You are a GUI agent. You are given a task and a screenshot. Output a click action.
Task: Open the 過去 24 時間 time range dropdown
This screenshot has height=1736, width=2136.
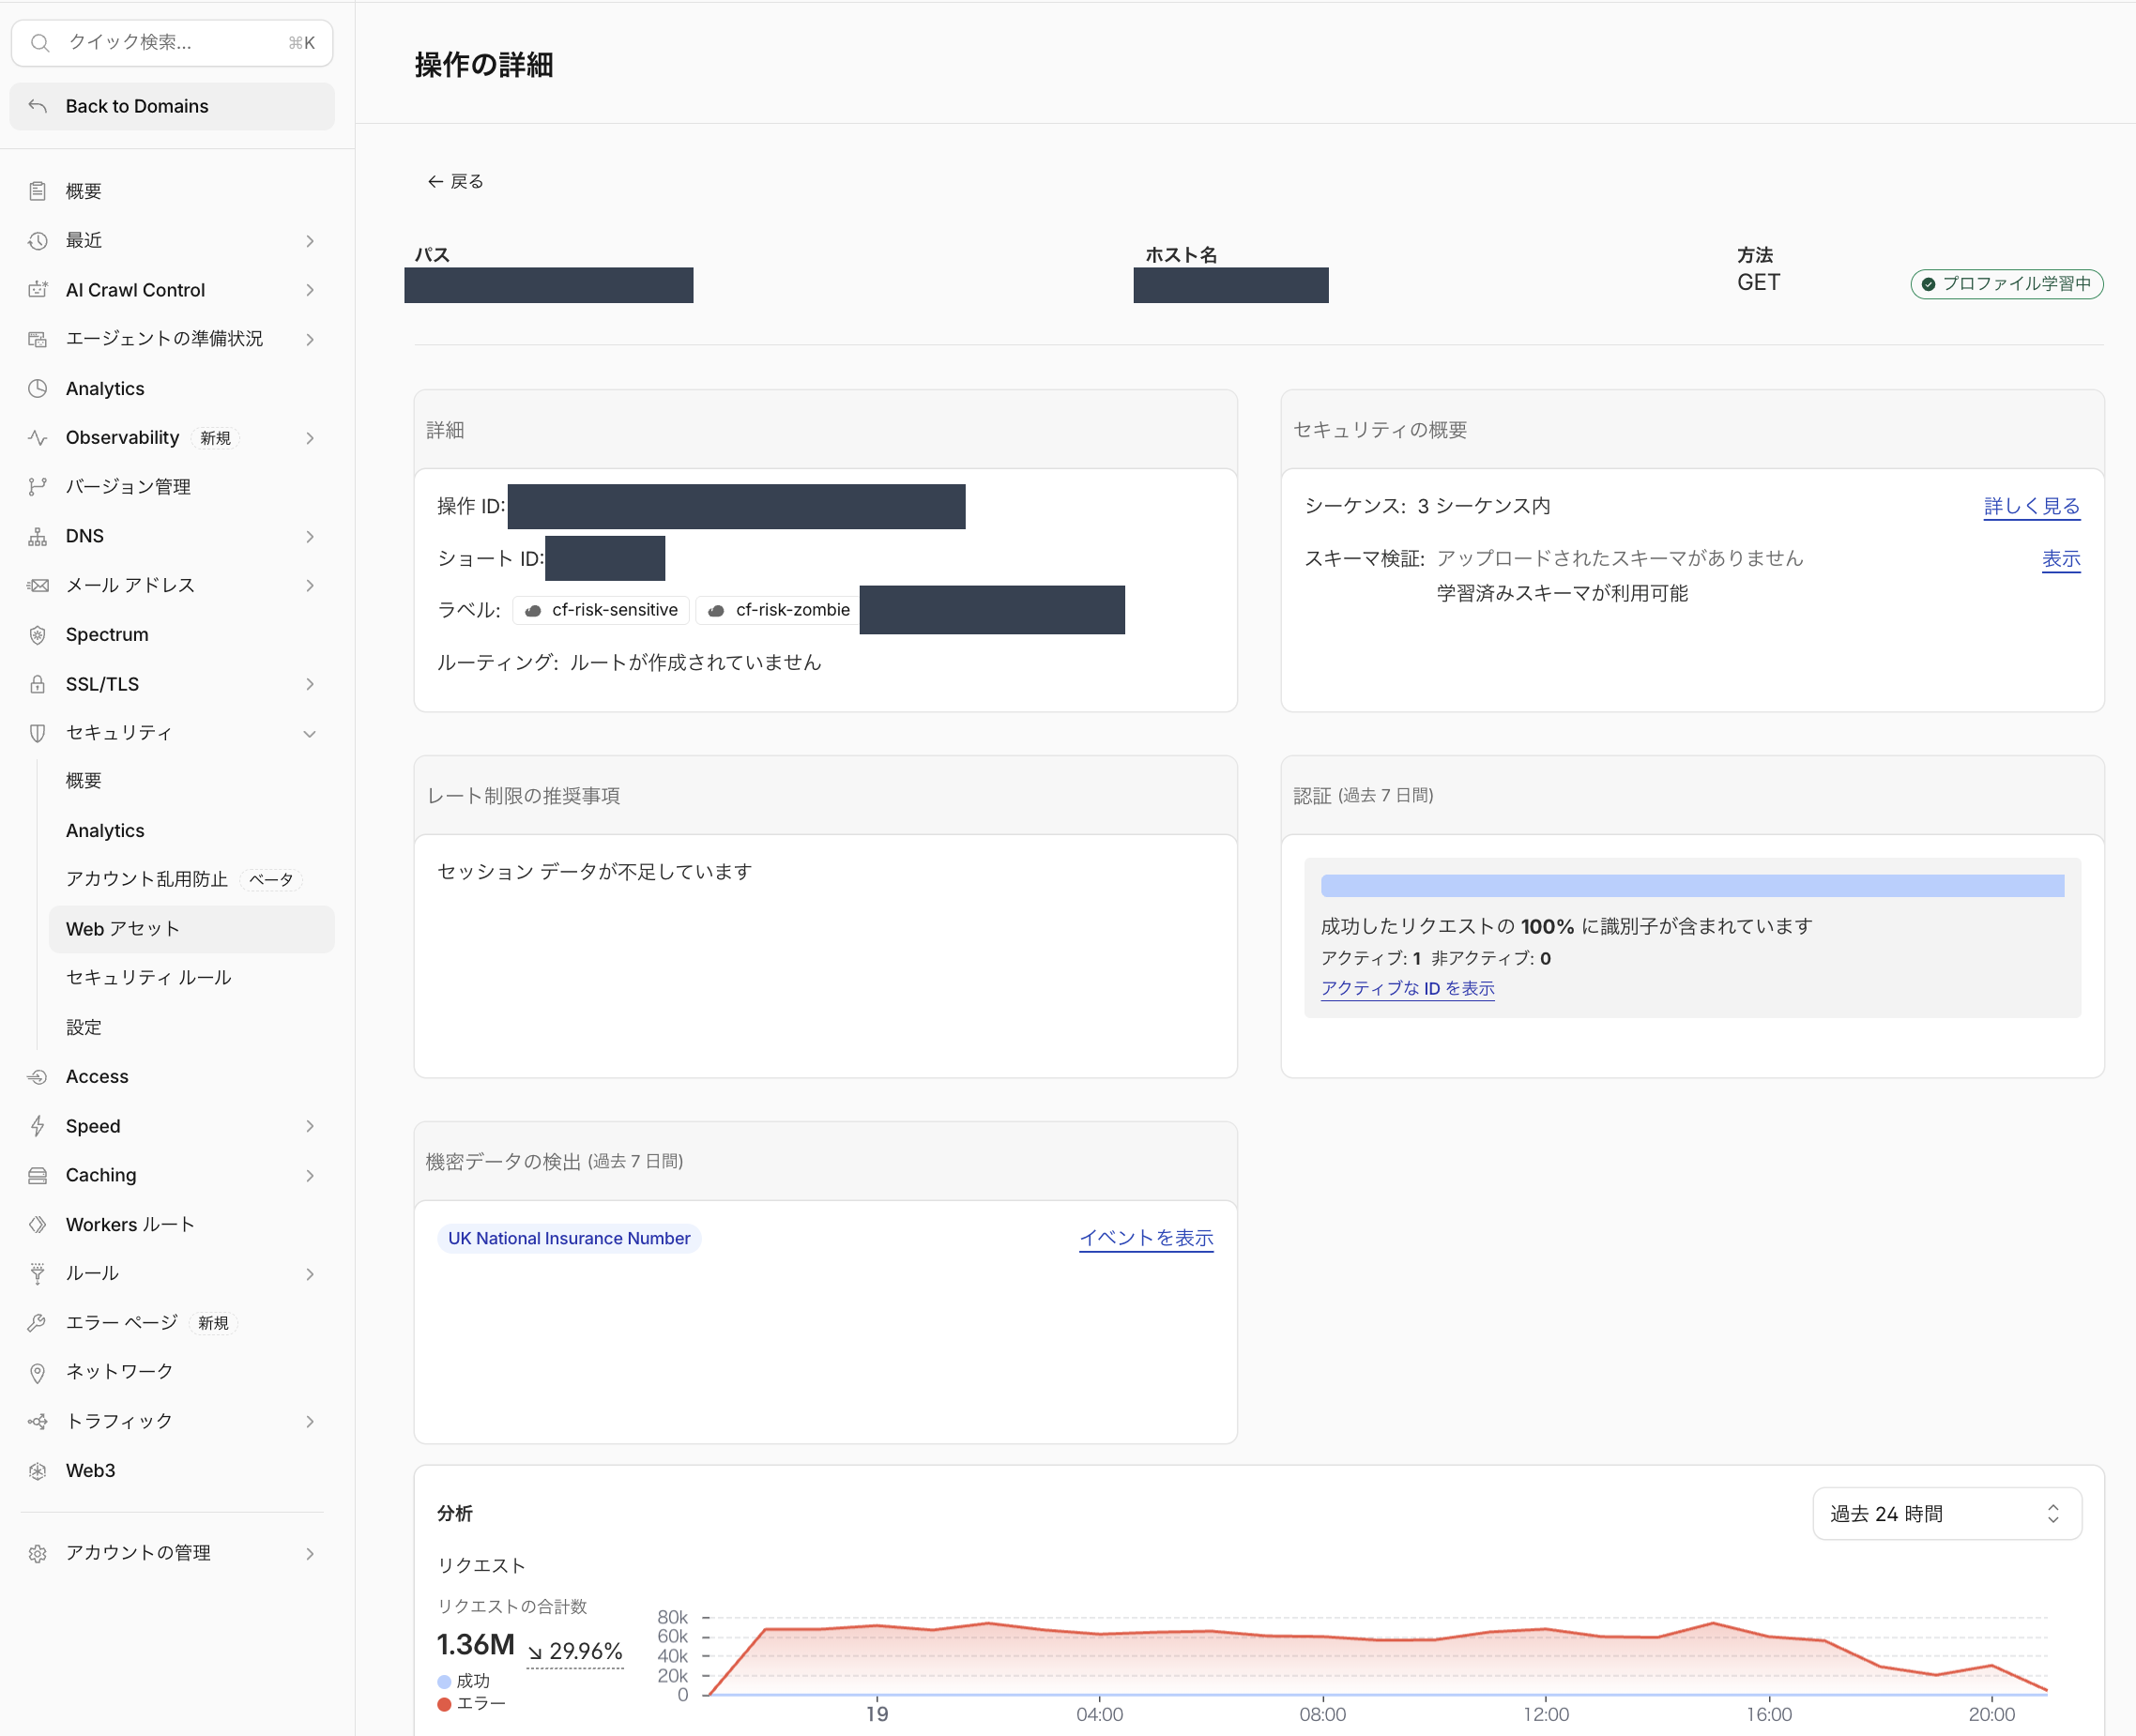click(x=1947, y=1514)
